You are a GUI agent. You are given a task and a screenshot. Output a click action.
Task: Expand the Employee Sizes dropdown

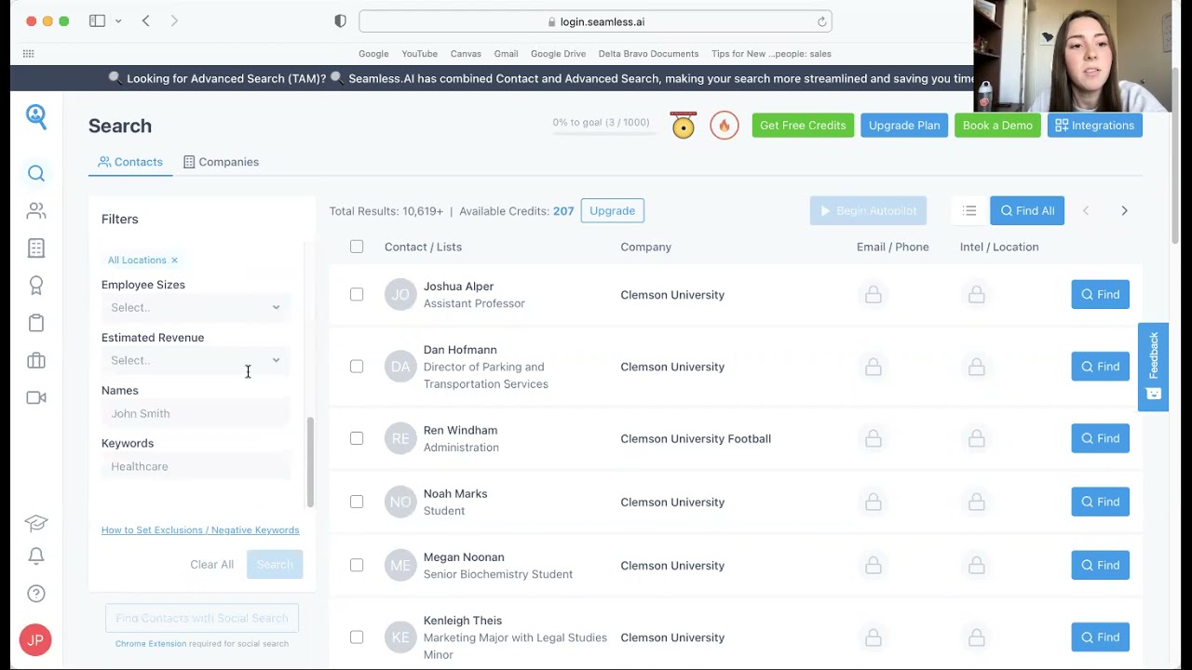[x=195, y=307]
